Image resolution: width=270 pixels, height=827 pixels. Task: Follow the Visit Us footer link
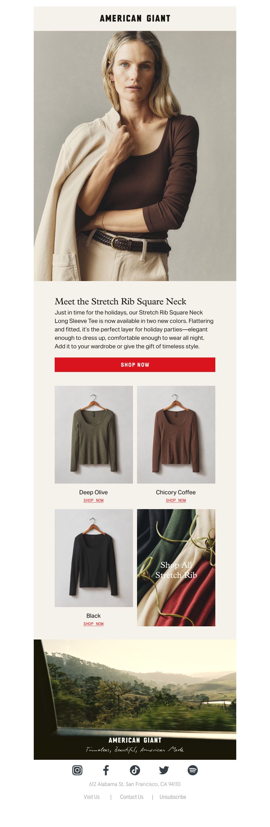click(92, 797)
